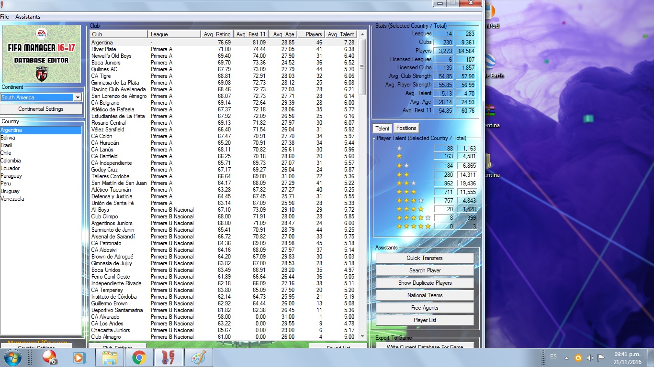Select Brasil in the Country list
Image resolution: width=654 pixels, height=367 pixels.
(x=41, y=145)
